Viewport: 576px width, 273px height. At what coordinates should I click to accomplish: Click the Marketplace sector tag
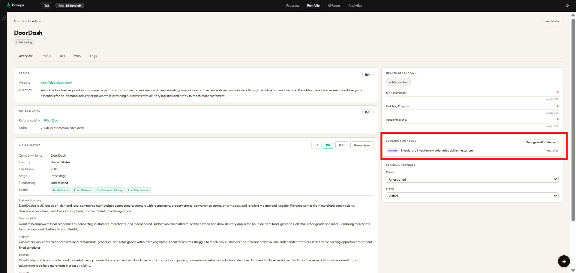pos(61,190)
